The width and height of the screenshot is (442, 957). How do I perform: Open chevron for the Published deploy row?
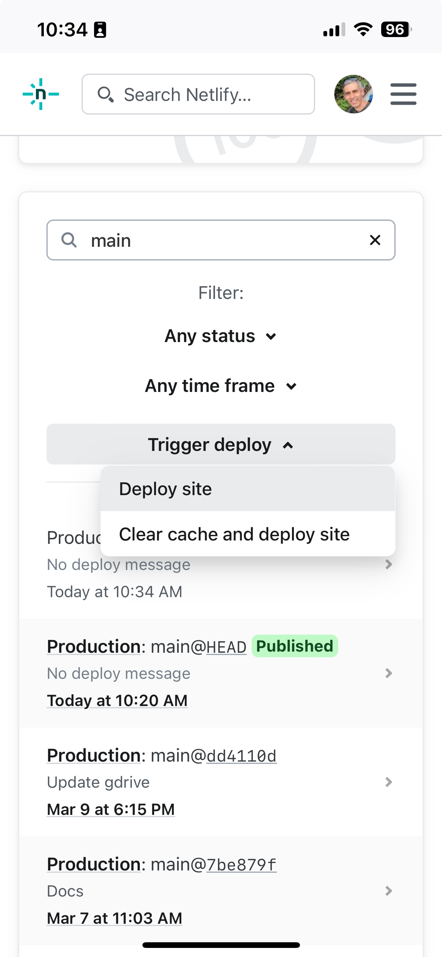(388, 673)
